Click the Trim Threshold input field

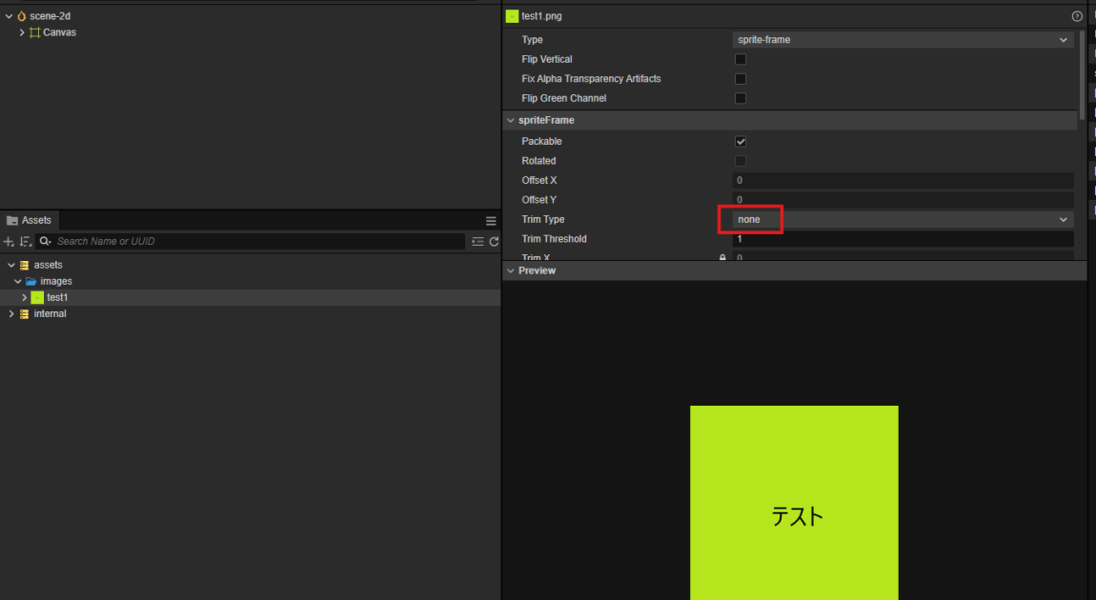tap(903, 239)
